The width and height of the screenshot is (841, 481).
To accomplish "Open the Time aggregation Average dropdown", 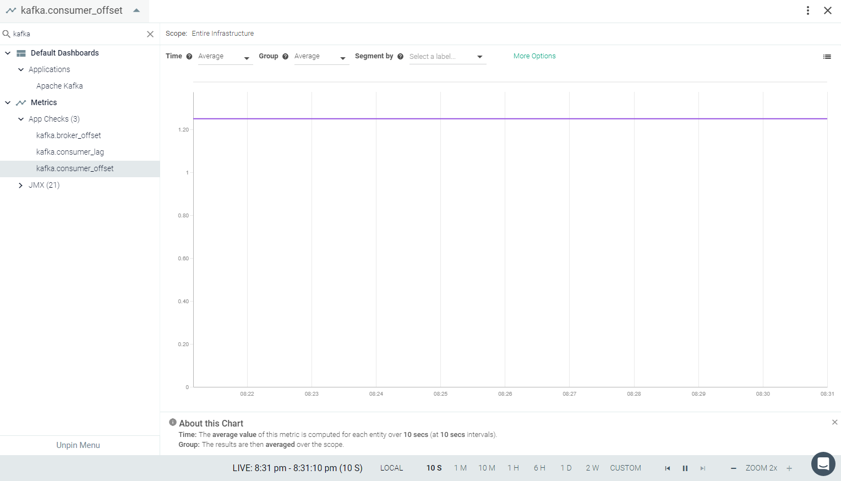I will (x=225, y=57).
